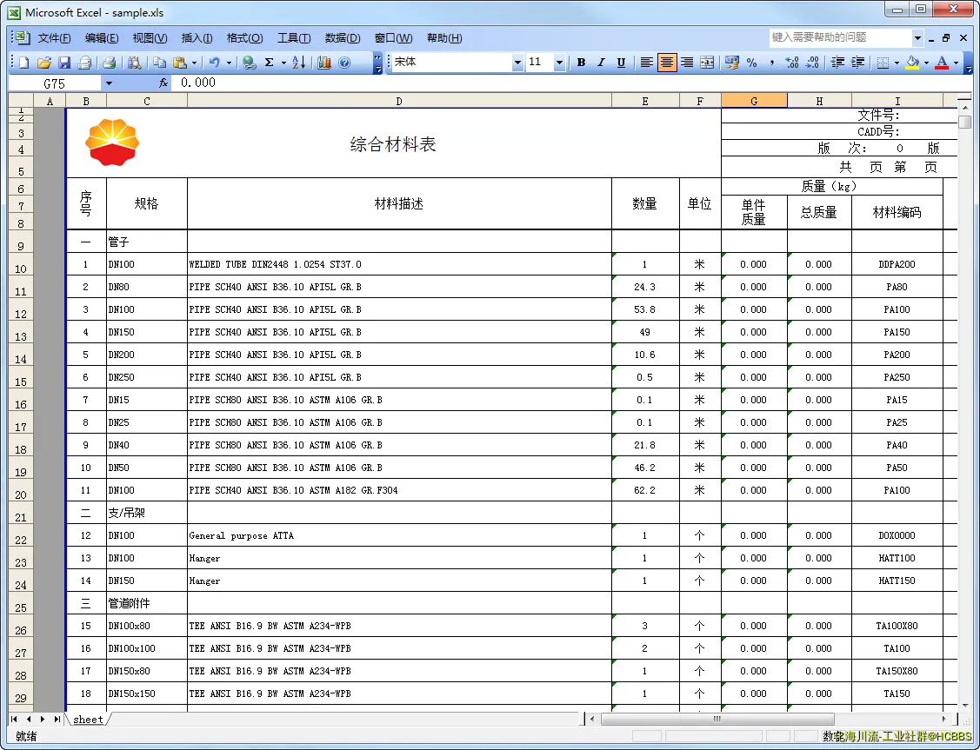Save the workbook with the floppy icon
This screenshot has width=980, height=750.
coord(64,63)
